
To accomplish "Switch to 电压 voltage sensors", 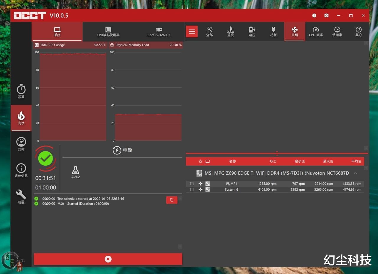I will tap(252, 32).
